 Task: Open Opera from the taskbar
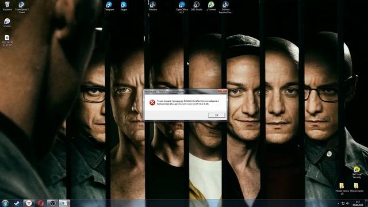[41, 203]
